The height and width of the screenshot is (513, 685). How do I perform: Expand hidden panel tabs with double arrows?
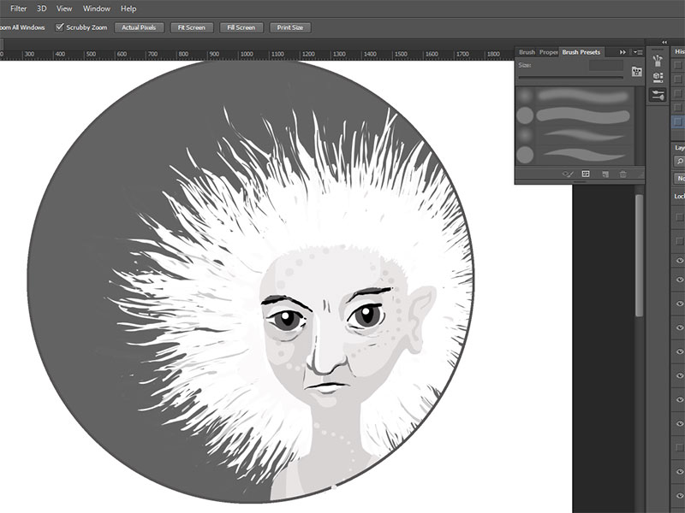click(623, 52)
